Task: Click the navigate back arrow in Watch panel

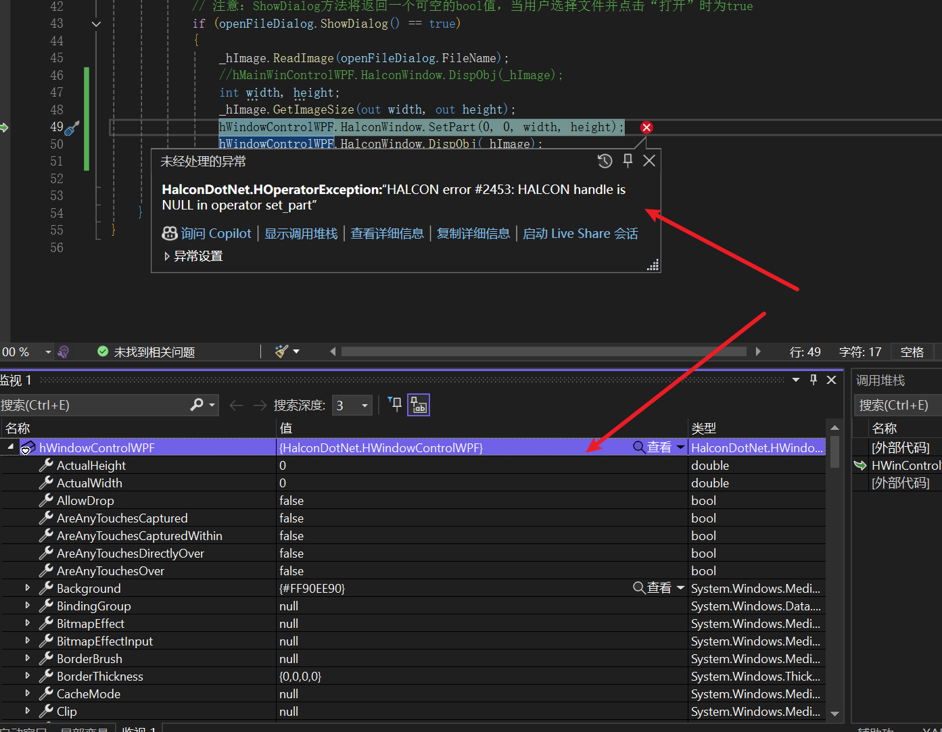Action: point(236,405)
